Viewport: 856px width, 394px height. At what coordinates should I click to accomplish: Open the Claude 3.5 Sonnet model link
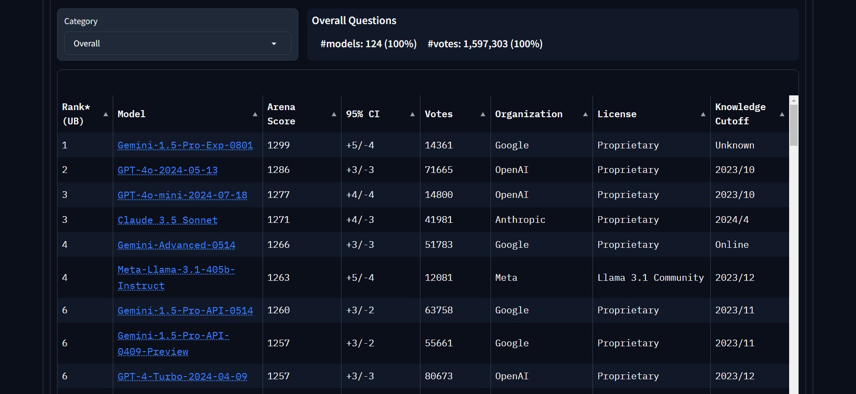[x=168, y=220]
